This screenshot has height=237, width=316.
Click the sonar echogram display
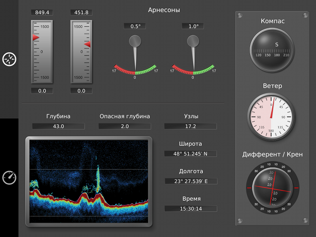point(88,182)
